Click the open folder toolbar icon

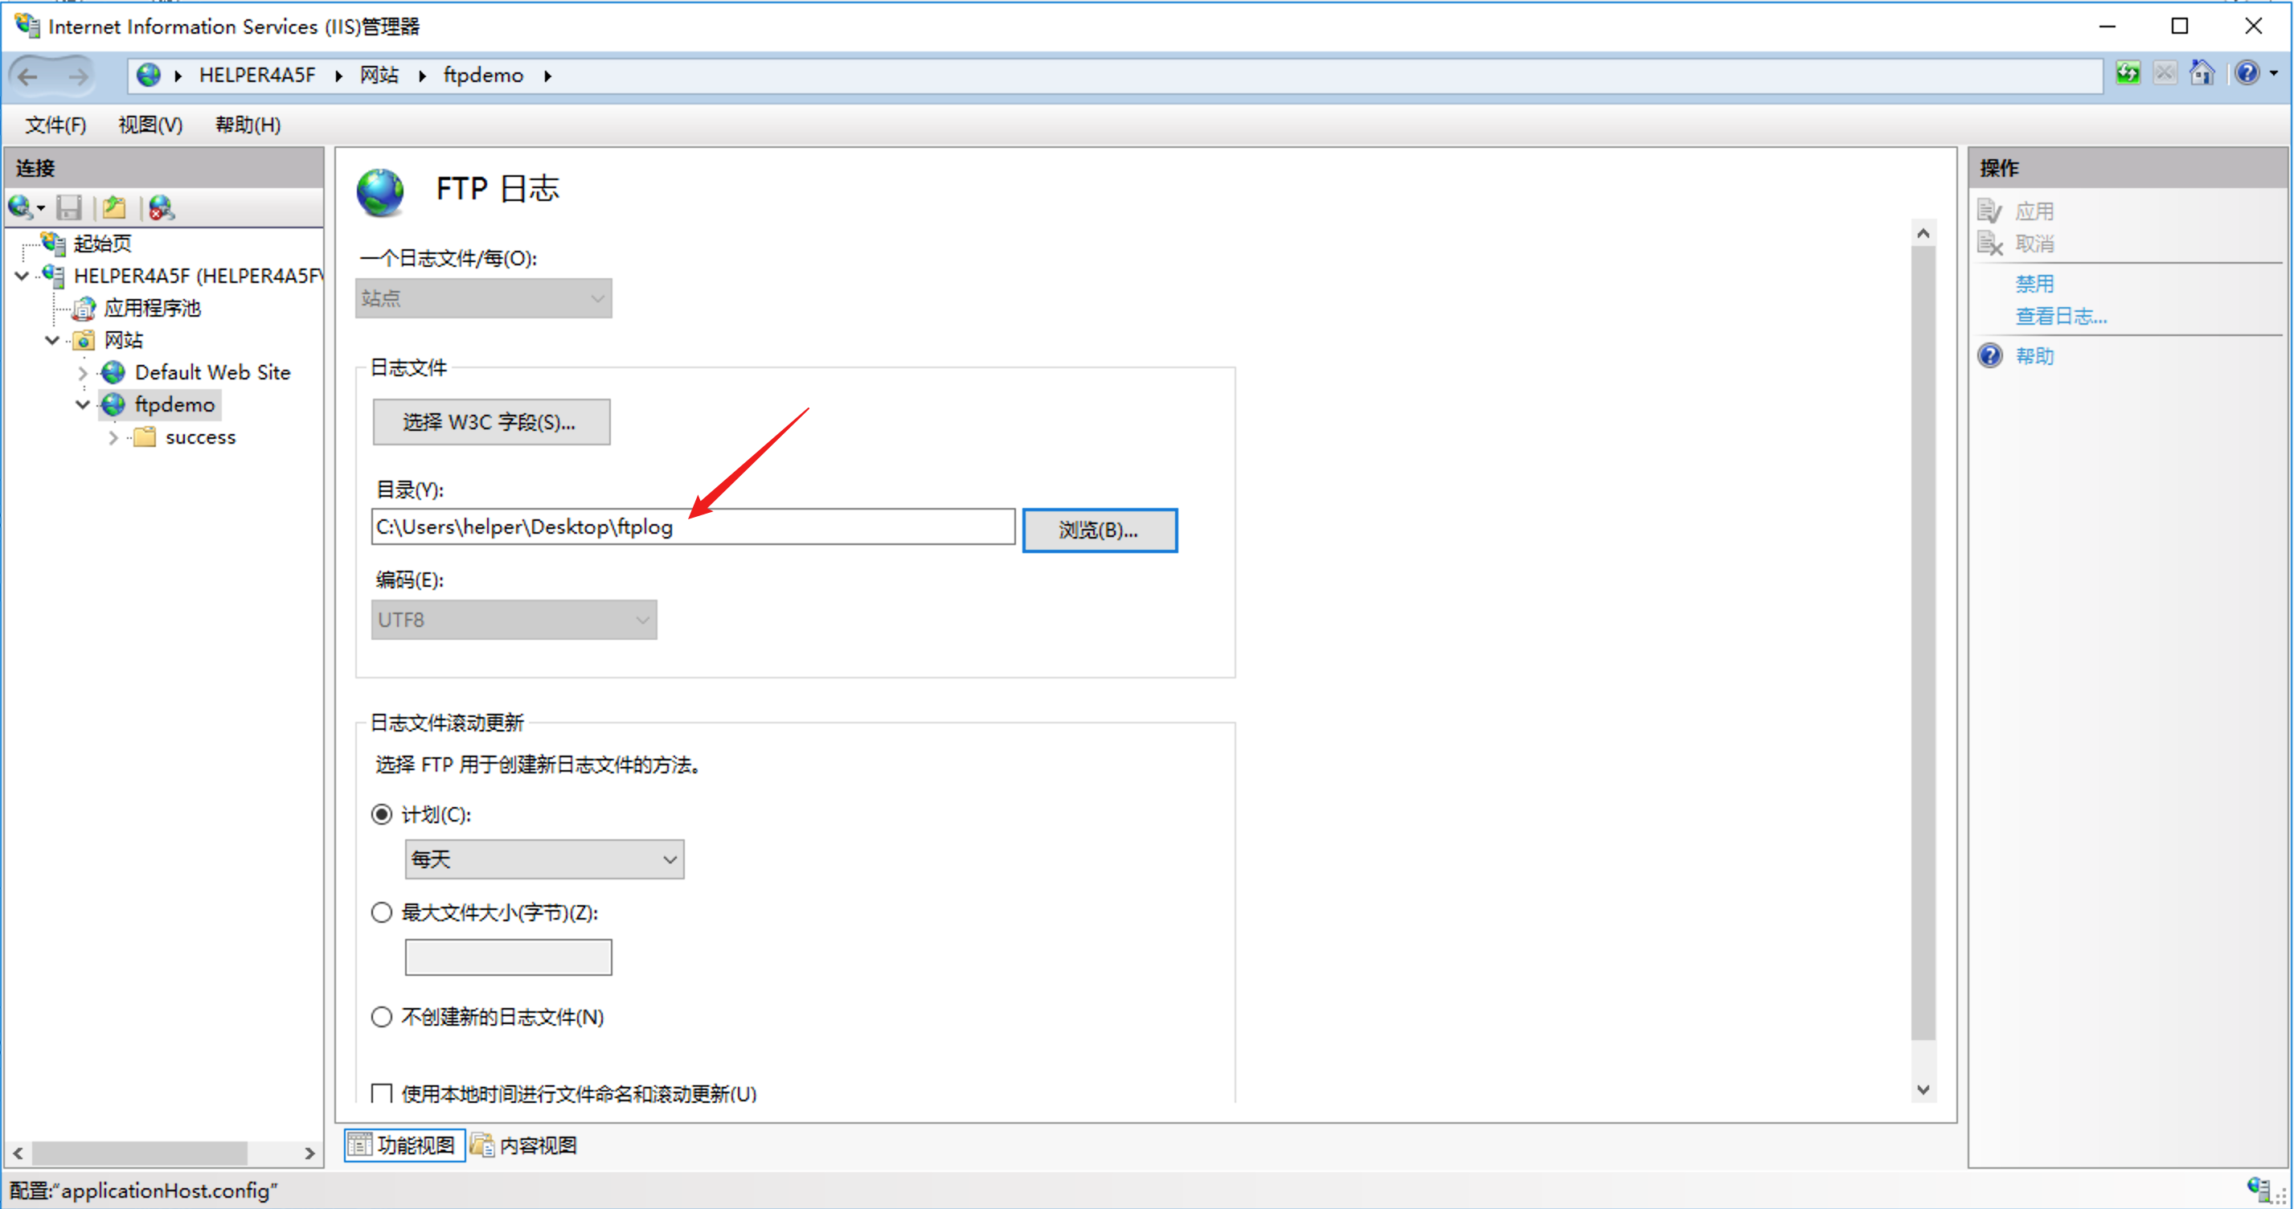114,207
